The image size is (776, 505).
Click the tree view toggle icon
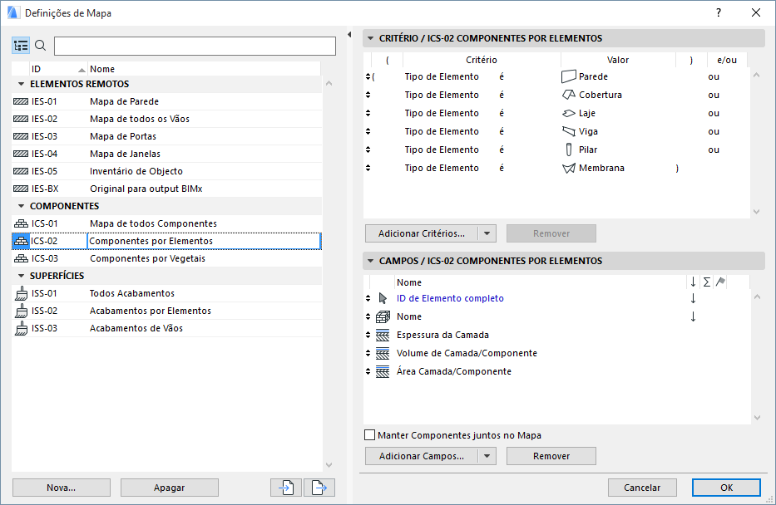[x=21, y=46]
